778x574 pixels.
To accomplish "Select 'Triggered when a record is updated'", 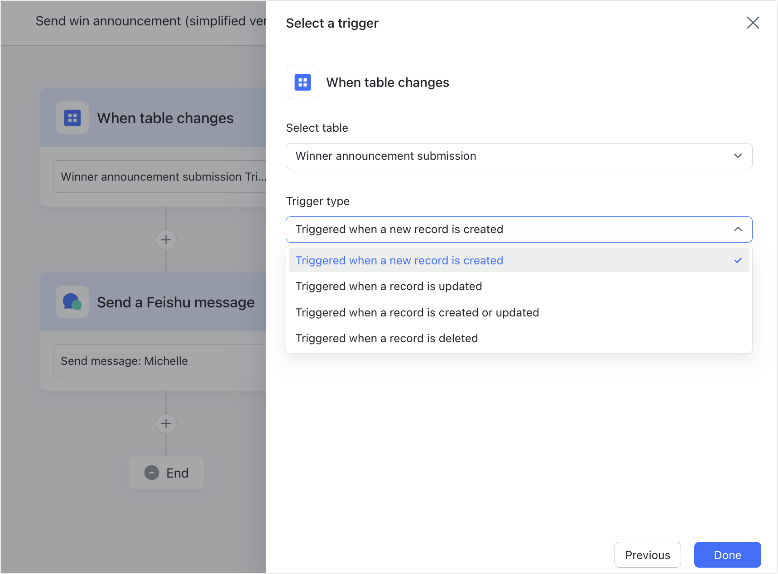I will coord(389,287).
